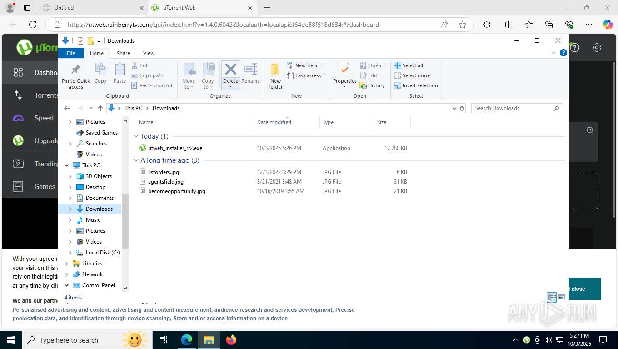Switch to the Share ribbon tab
The height and width of the screenshot is (349, 618).
point(123,53)
